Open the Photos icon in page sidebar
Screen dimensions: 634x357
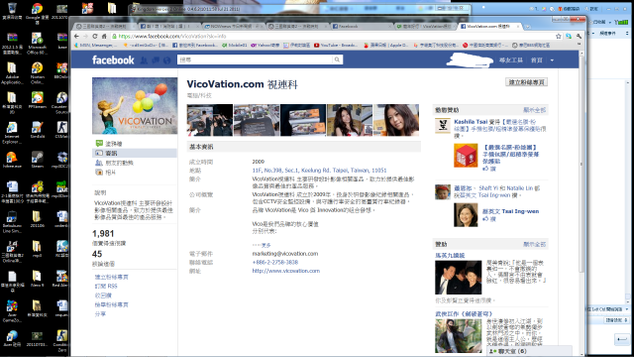[99, 173]
